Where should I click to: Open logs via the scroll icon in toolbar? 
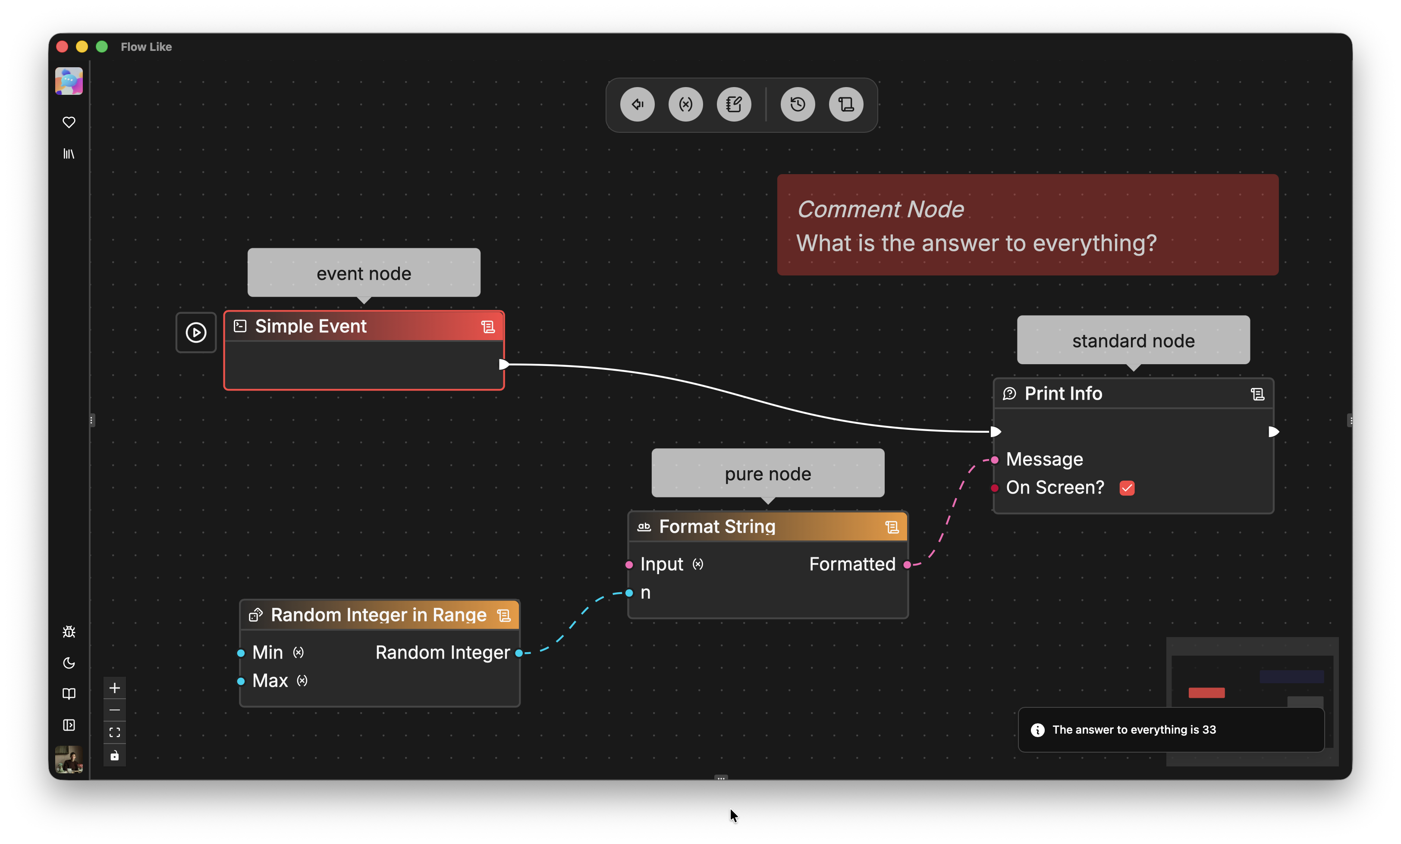tap(846, 104)
